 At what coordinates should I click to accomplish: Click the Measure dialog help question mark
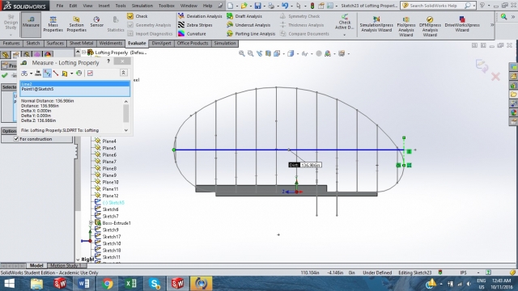[x=108, y=61]
